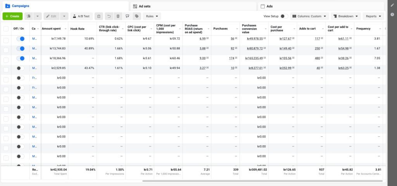Open the Rules dropdown menu

(152, 16)
